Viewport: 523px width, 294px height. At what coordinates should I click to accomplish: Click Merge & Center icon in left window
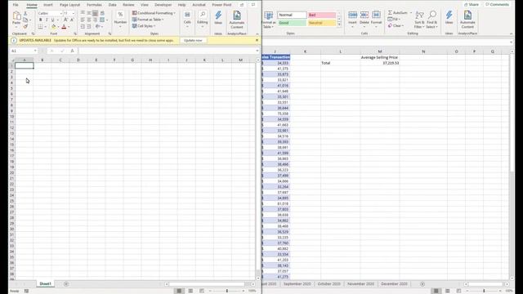pos(102,20)
